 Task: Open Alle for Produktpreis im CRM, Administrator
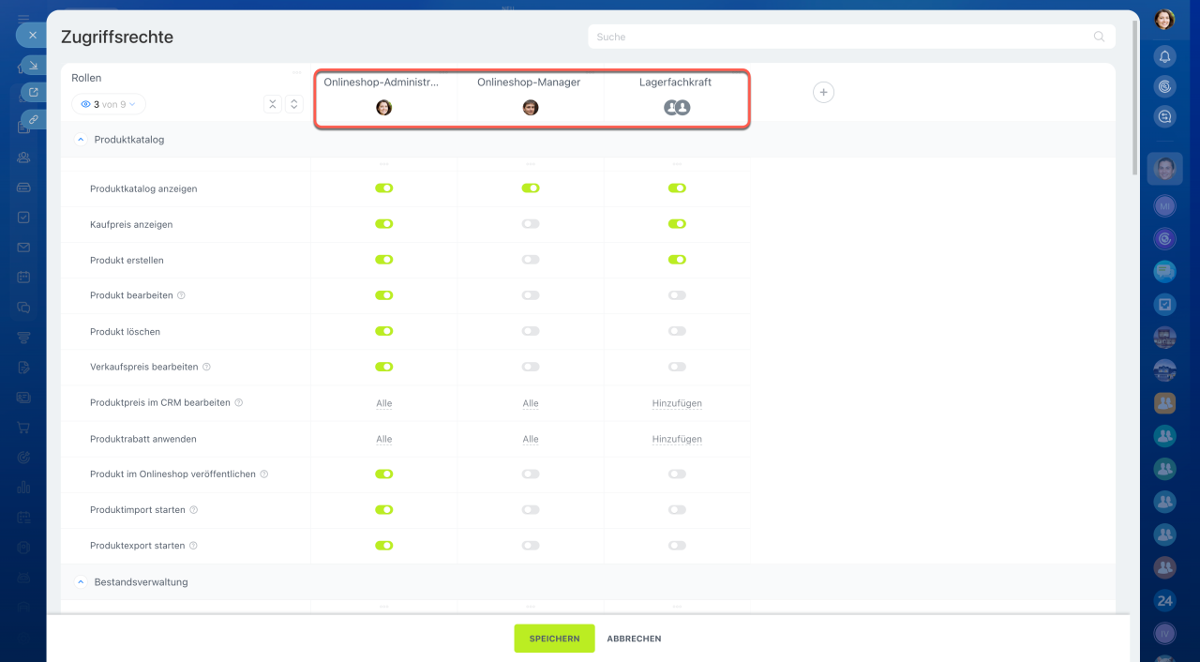pyautogui.click(x=384, y=403)
